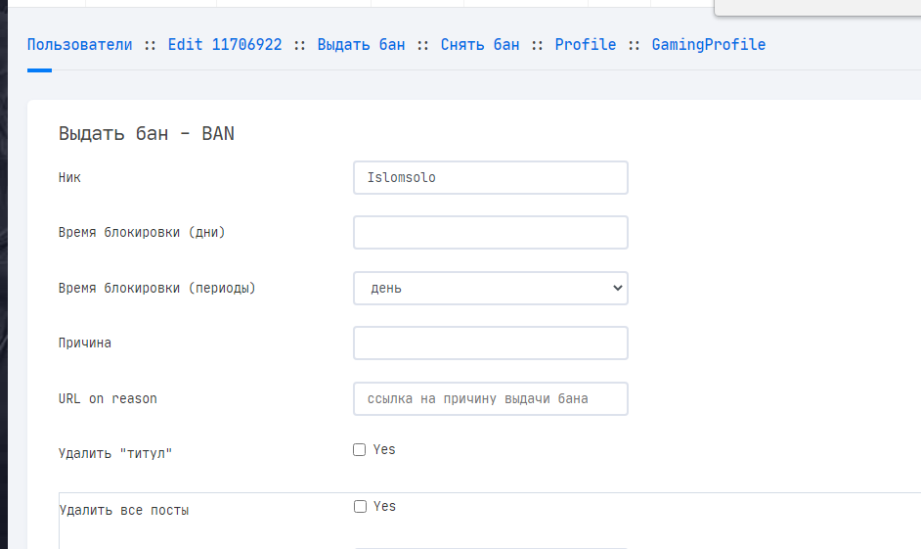Open the Снять бан link
Viewport: 921px width, 549px height.
(x=479, y=45)
